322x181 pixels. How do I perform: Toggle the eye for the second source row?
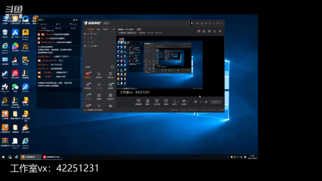(x=85, y=38)
